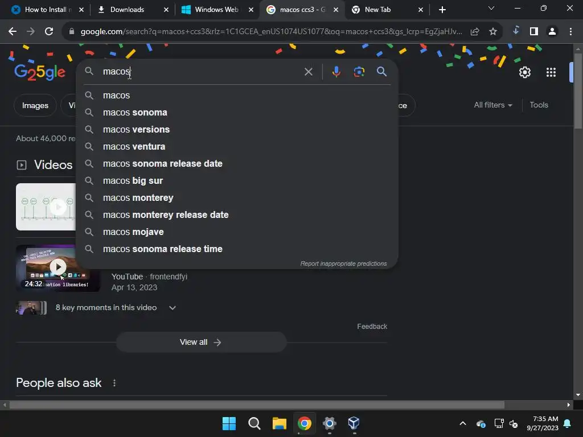Click in the Google search input field

click(201, 71)
